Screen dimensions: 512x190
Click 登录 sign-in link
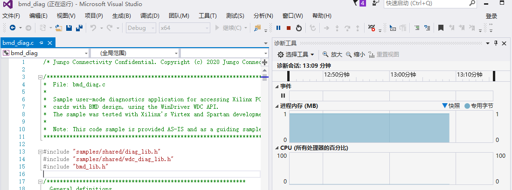[x=491, y=16]
